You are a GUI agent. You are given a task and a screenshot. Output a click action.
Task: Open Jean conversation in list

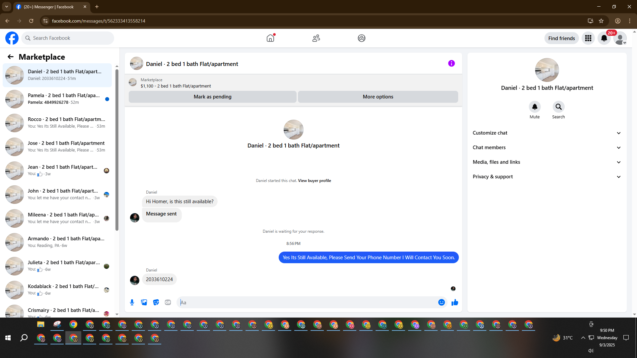[57, 170]
